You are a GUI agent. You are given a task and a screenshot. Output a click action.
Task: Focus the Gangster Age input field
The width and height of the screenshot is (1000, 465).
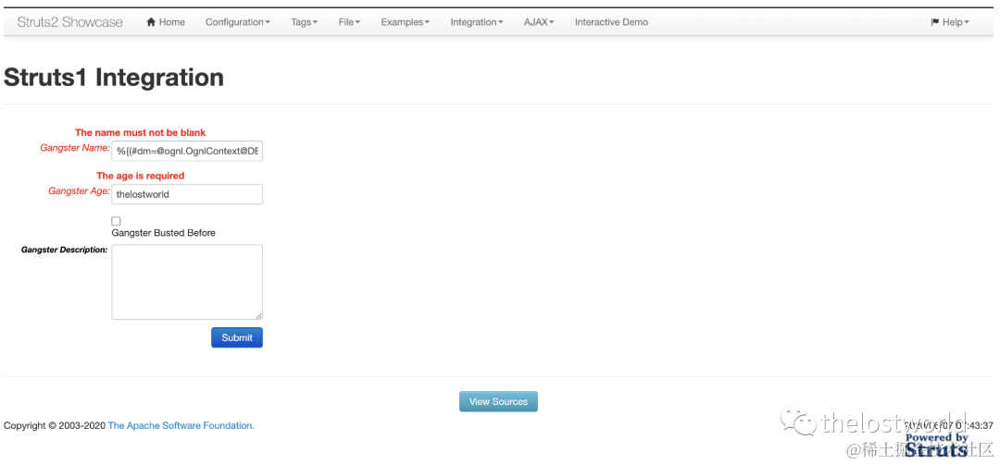pyautogui.click(x=187, y=194)
